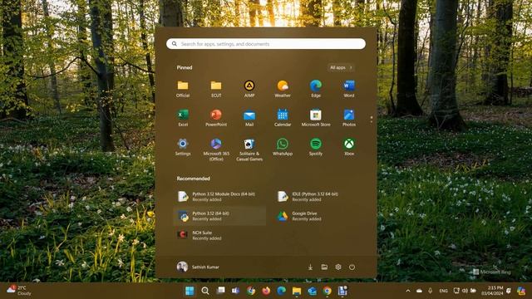Open PowerPoint from pinned apps
This screenshot has height=299, width=532.
click(x=216, y=118)
